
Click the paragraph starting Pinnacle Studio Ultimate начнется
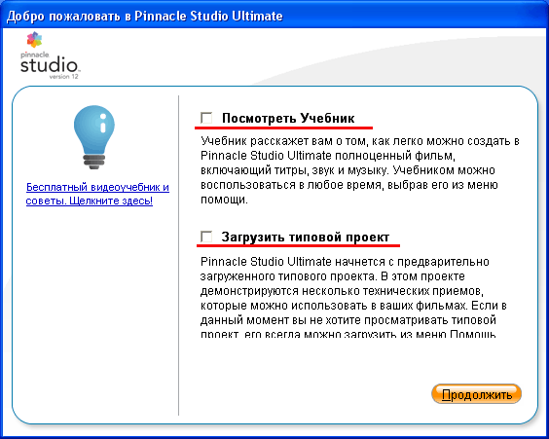353,298
